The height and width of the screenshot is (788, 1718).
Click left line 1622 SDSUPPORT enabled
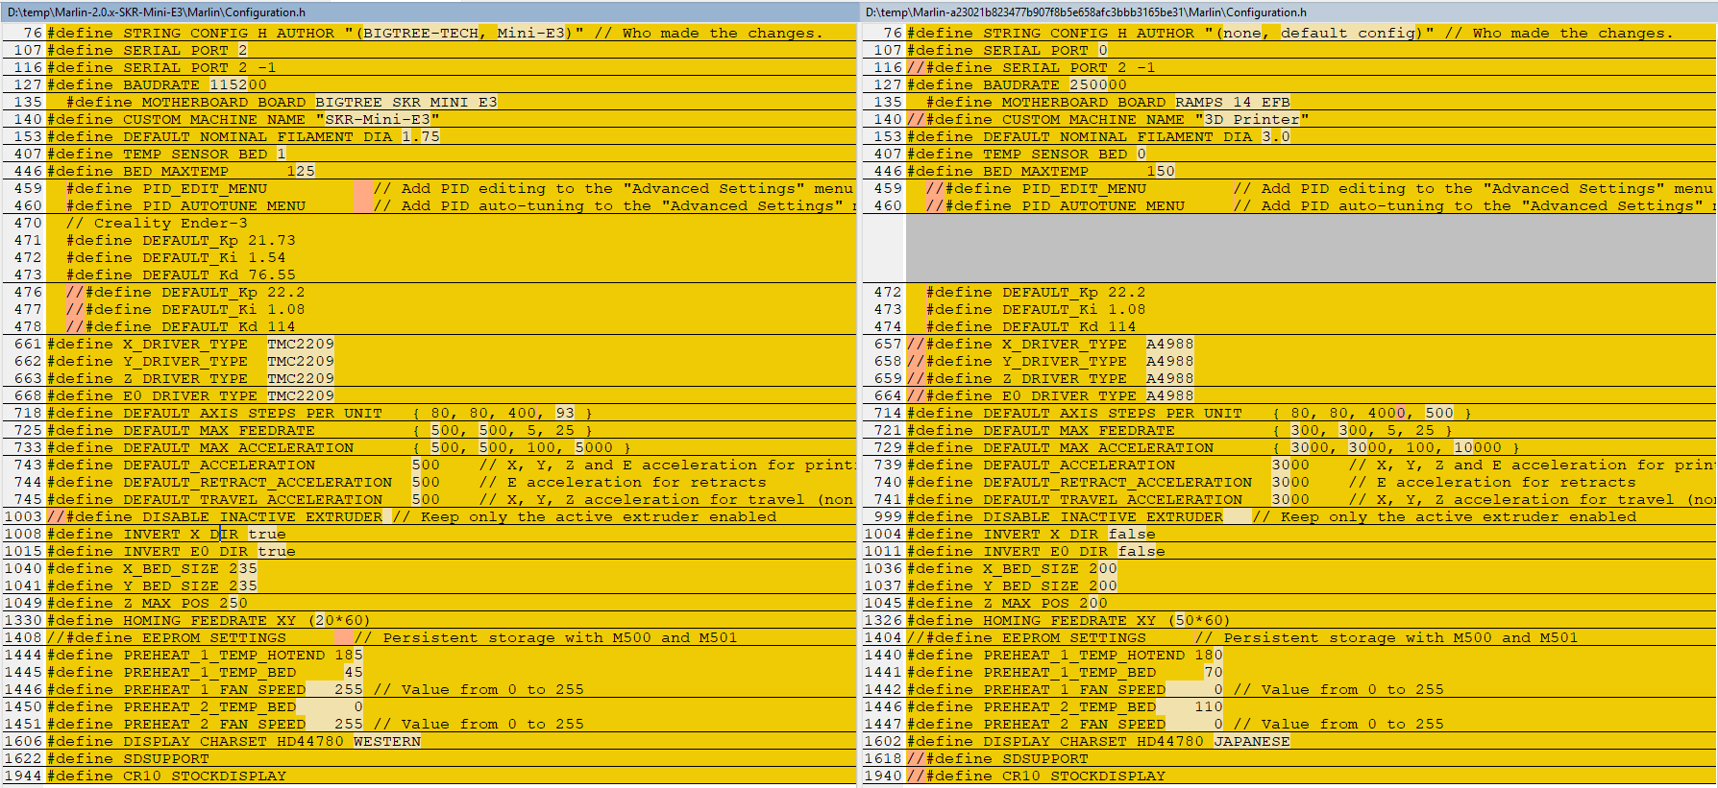[429, 759]
